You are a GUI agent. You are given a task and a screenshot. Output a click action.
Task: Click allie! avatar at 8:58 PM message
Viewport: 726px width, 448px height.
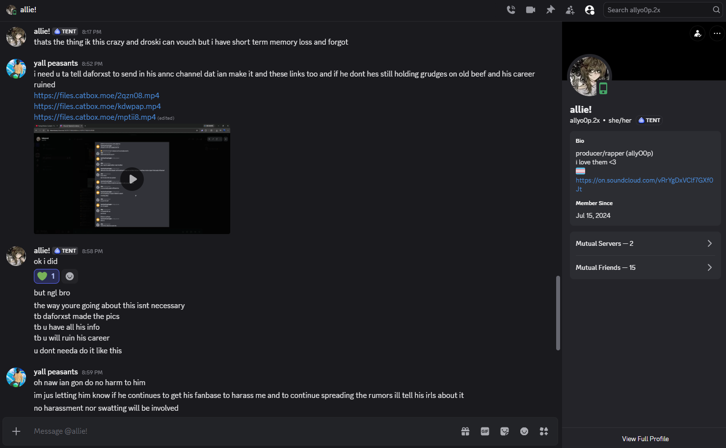click(x=16, y=256)
